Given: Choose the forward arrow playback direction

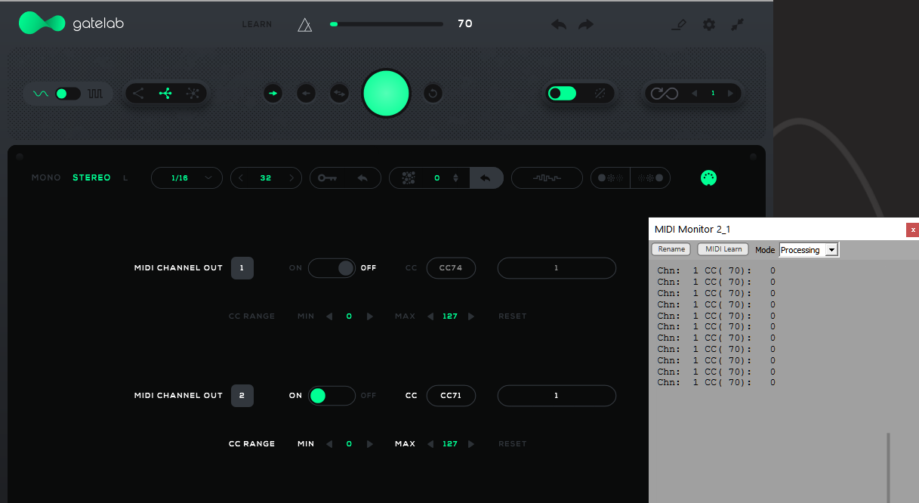Looking at the screenshot, I should pos(273,94).
